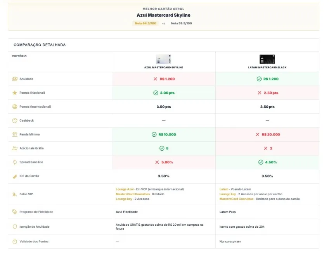The height and width of the screenshot is (254, 329).
Task: Click the star icon beside Pontos (Nacional)
Action: click(x=15, y=93)
